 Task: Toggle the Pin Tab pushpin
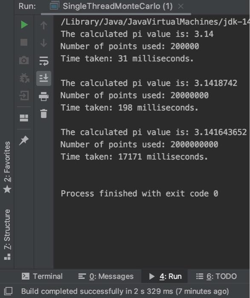point(24,140)
